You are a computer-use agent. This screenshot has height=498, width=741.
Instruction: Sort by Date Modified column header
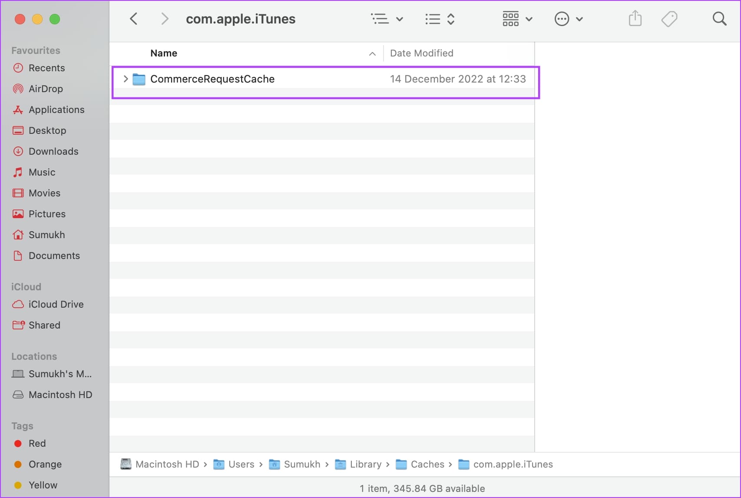click(421, 53)
